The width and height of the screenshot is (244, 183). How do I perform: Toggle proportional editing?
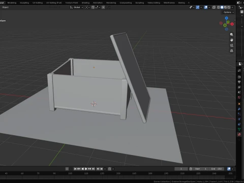pos(103,7)
